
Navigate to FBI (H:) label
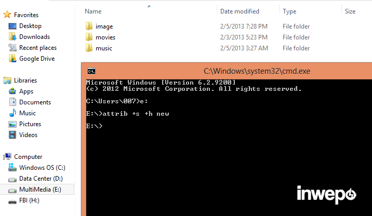pyautogui.click(x=29, y=200)
